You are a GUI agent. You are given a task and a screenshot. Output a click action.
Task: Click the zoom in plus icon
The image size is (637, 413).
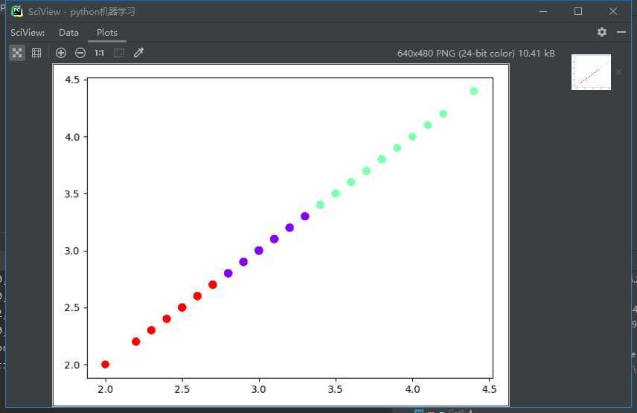pyautogui.click(x=61, y=53)
